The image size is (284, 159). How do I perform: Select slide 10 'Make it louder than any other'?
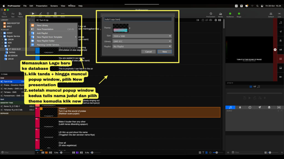(128, 123)
